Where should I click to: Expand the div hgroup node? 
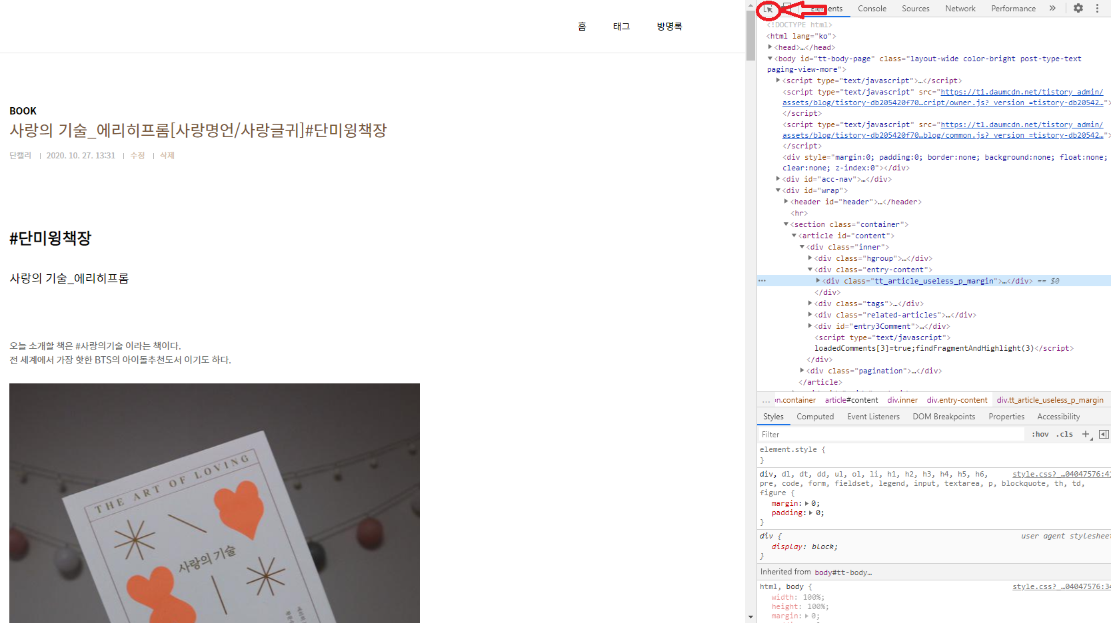810,258
